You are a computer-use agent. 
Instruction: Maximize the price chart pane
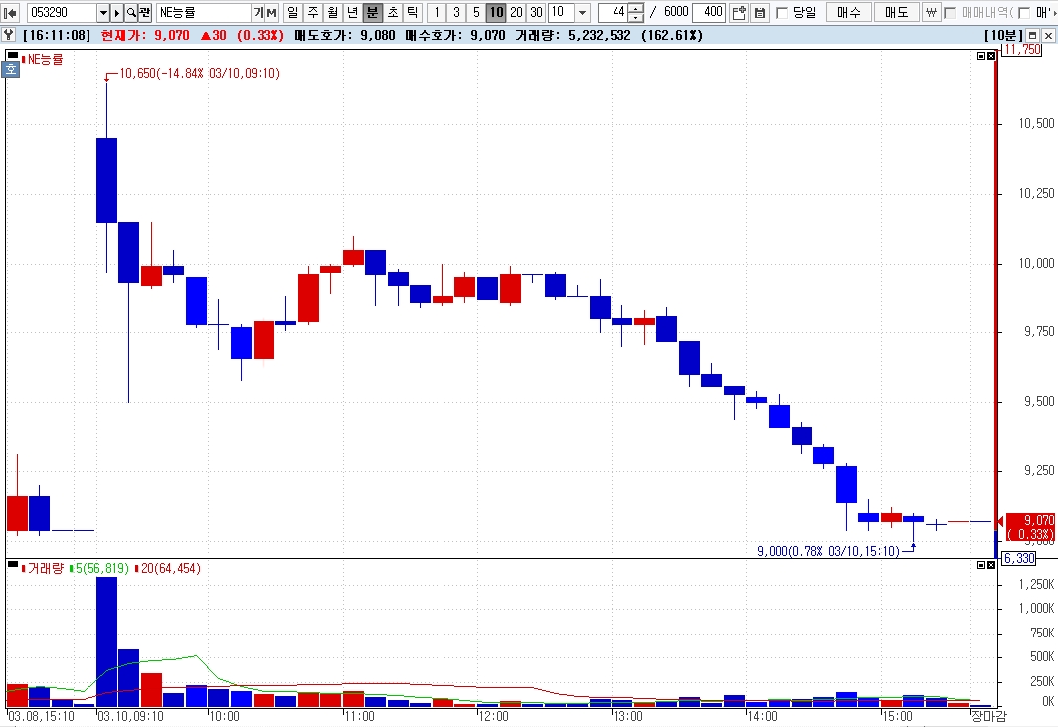(981, 56)
